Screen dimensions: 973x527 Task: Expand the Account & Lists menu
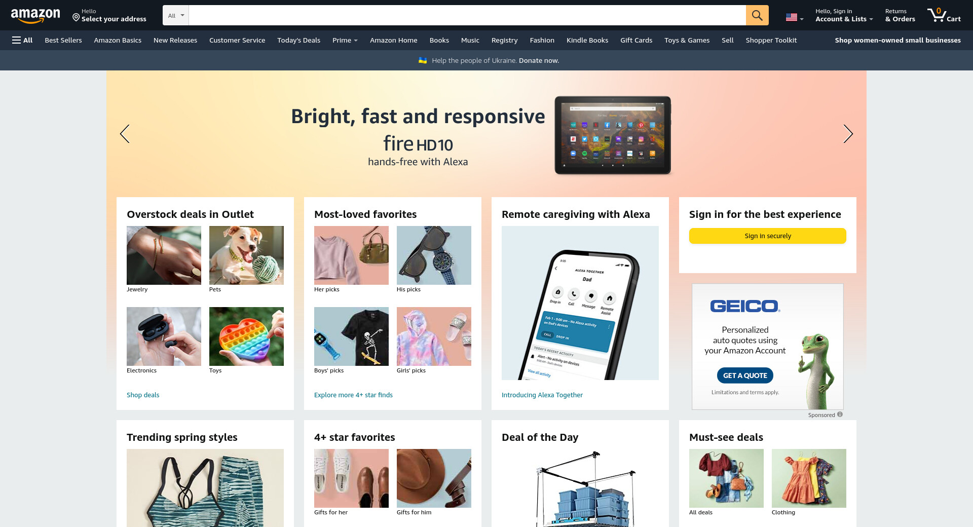tap(844, 15)
